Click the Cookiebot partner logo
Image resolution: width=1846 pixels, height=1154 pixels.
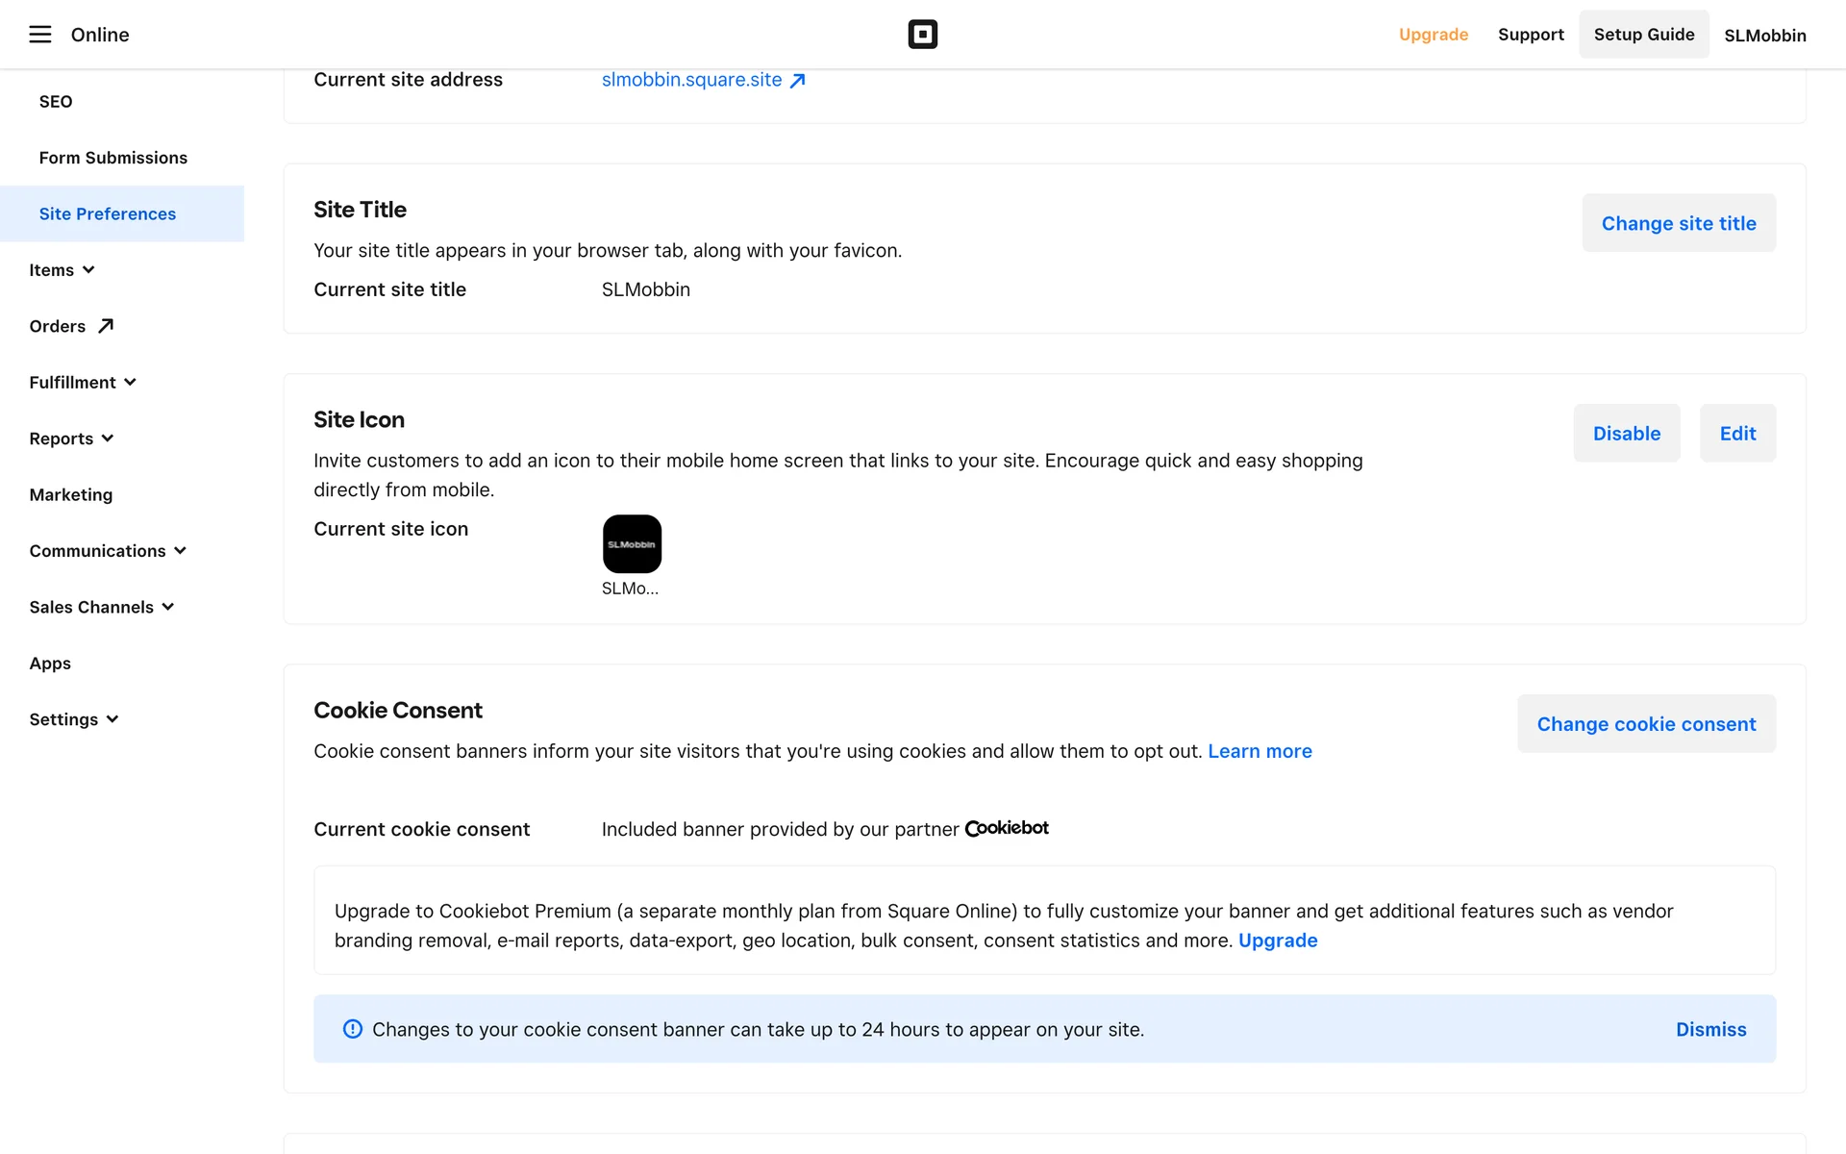[x=1007, y=828]
